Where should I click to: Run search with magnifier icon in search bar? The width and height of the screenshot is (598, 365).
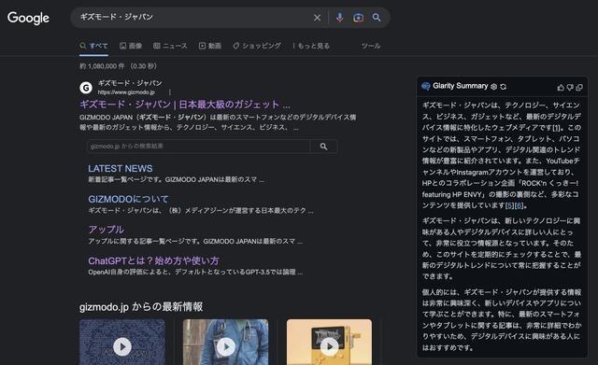point(377,18)
